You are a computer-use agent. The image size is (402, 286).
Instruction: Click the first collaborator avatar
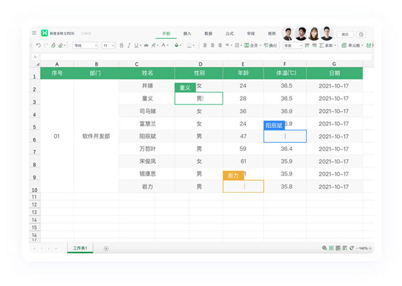click(288, 33)
